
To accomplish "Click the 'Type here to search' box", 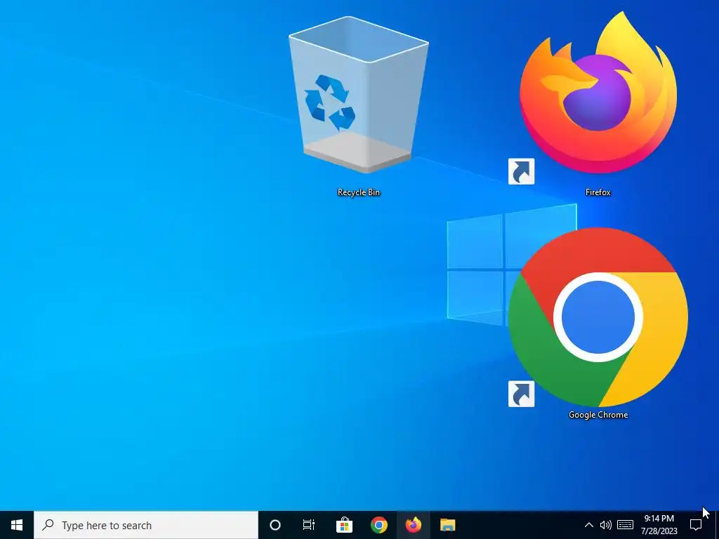I will point(146,525).
